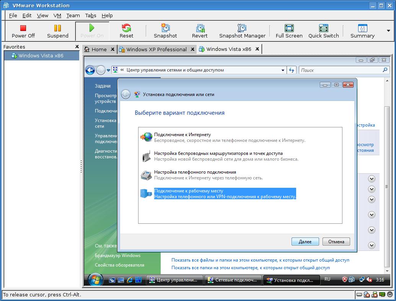Screen dimensions: 396x301
Task: Expand the second sharing section chevron
Action: [372, 189]
